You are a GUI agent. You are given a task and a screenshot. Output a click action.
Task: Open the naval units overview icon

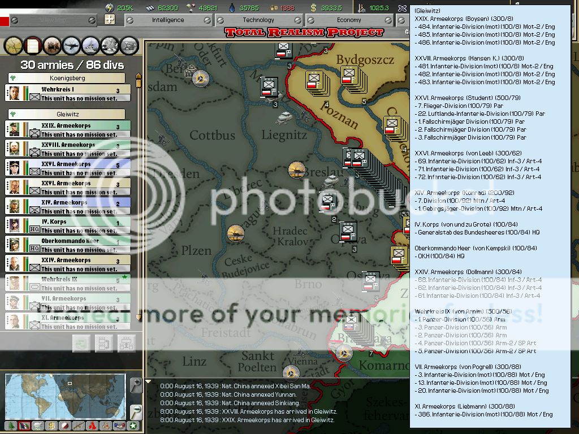(x=90, y=45)
